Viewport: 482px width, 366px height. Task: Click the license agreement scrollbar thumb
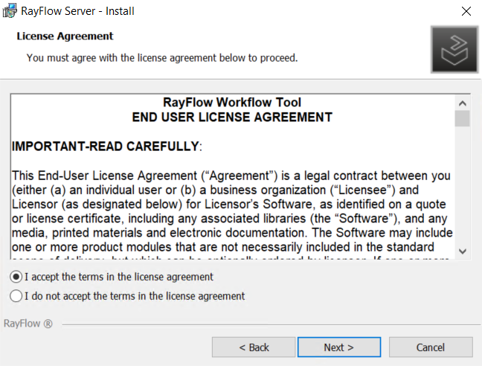[463, 118]
